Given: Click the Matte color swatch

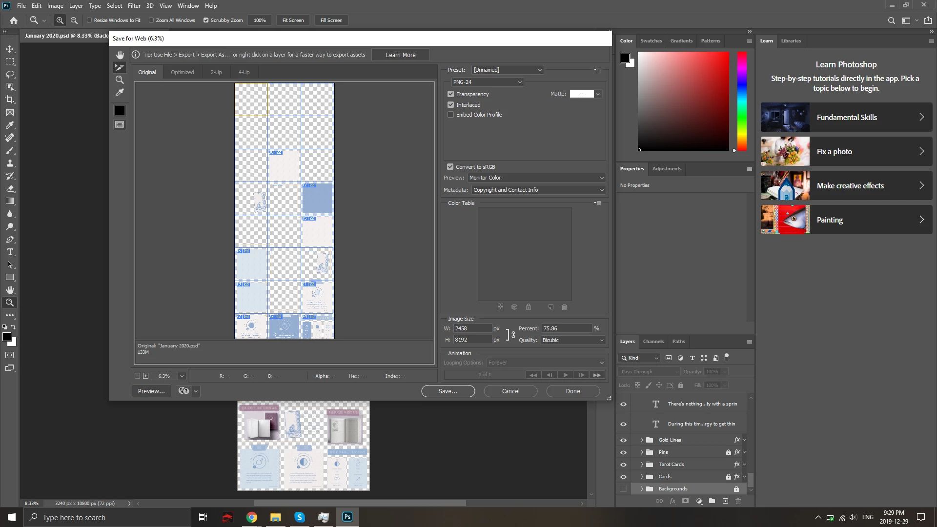Looking at the screenshot, I should click(x=582, y=94).
